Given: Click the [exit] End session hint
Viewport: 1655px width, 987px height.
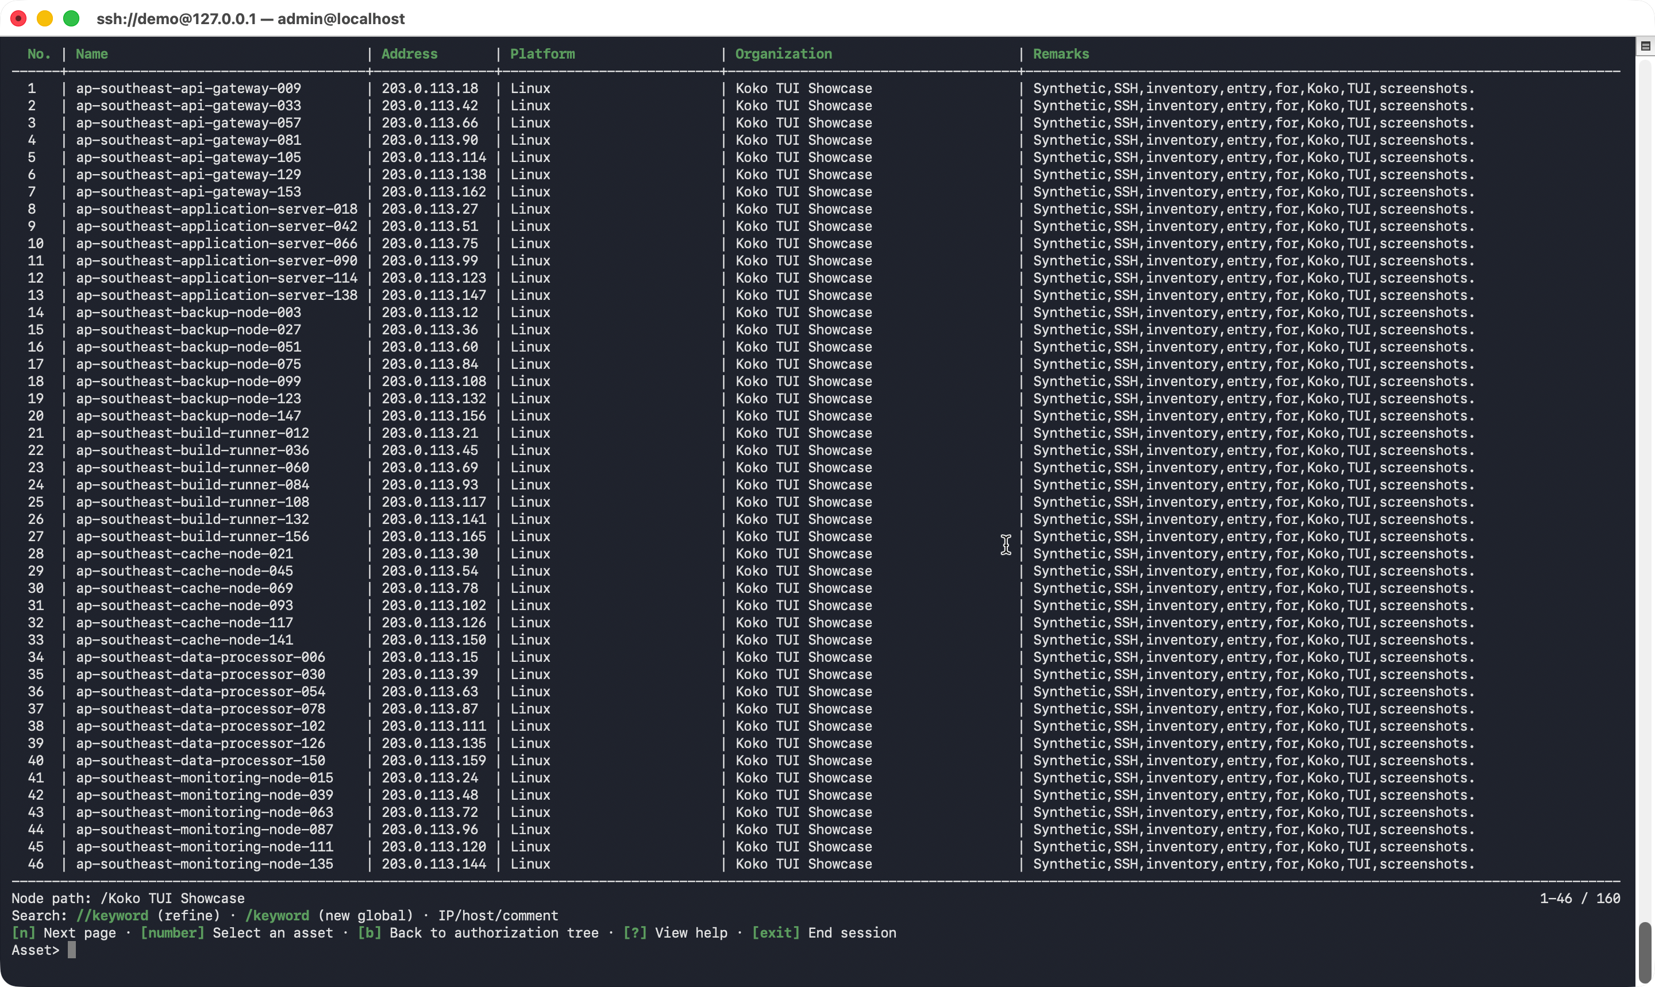Looking at the screenshot, I should 824,932.
